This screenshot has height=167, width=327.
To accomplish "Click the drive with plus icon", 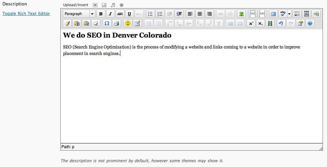I will 316,14.
